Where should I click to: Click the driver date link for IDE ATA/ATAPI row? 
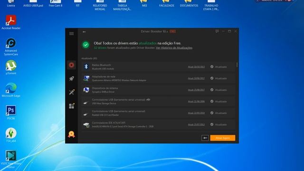[x=196, y=124]
